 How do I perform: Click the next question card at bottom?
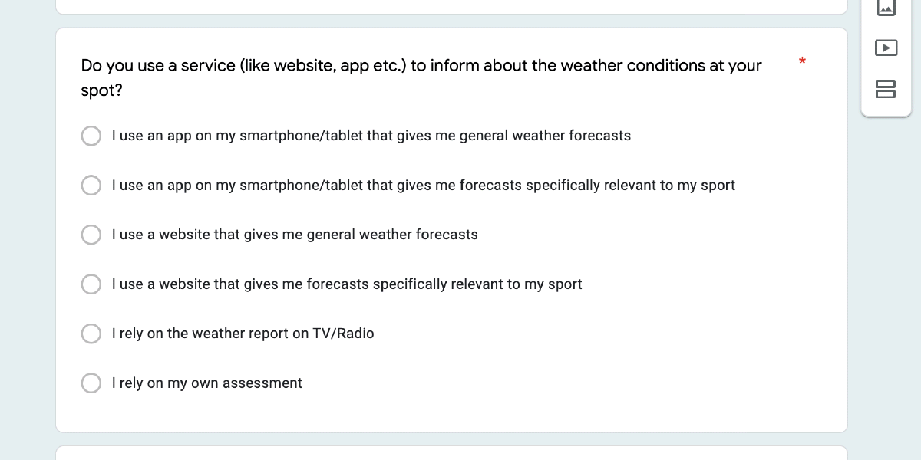coord(451,453)
